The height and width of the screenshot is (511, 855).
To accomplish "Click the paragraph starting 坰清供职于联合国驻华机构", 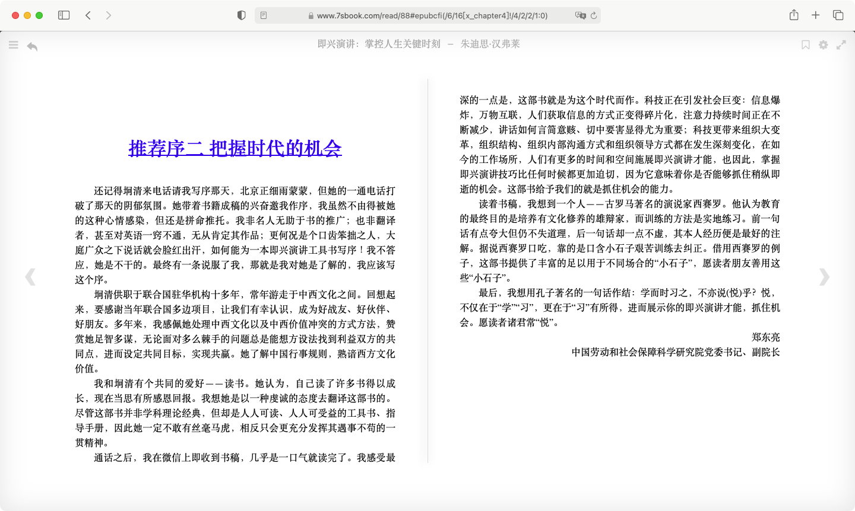I will [235, 331].
